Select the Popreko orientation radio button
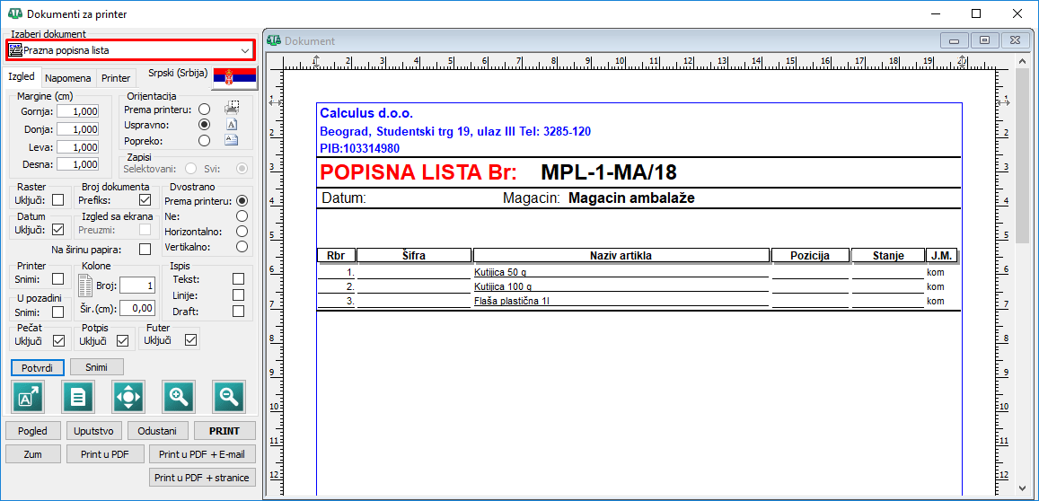 tap(205, 140)
